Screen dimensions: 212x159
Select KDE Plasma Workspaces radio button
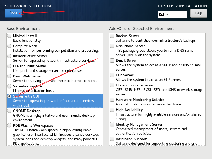tap(9, 125)
